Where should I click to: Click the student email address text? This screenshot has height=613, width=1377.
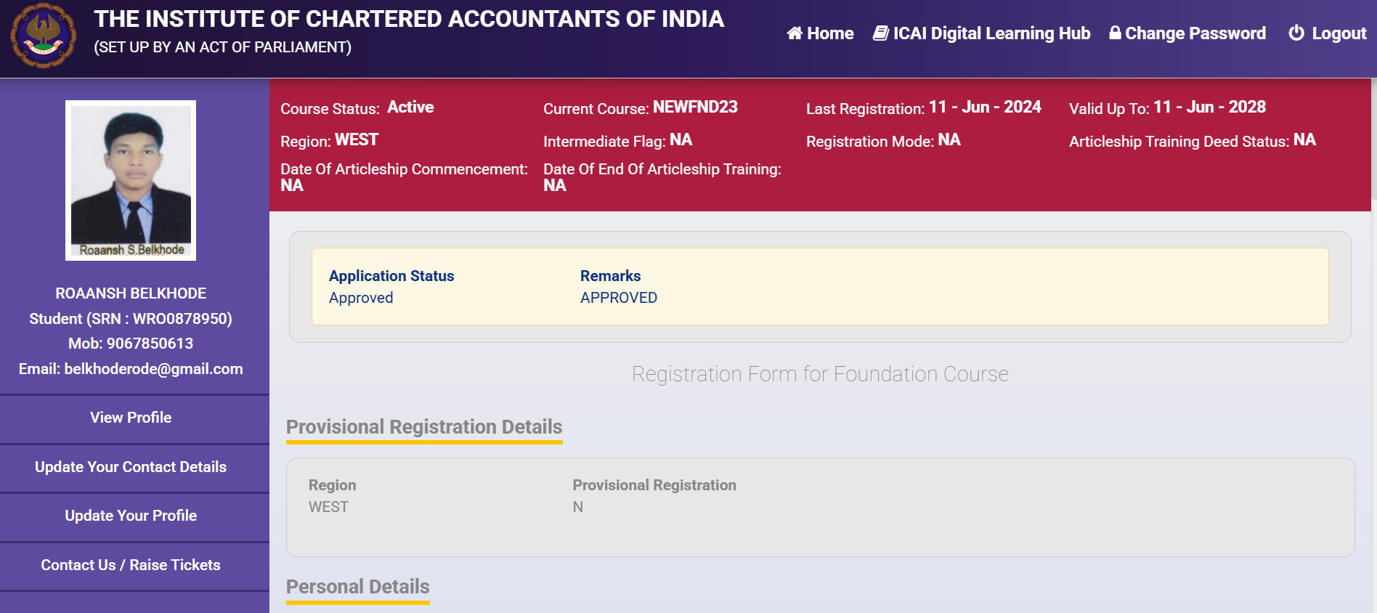(x=131, y=369)
